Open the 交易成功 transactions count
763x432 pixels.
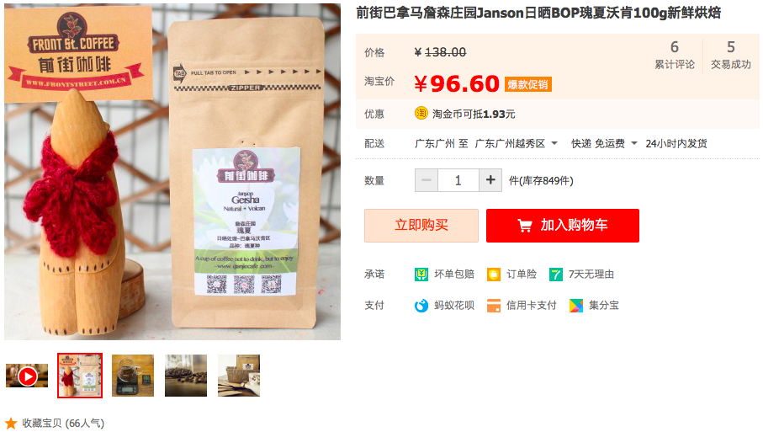731,55
